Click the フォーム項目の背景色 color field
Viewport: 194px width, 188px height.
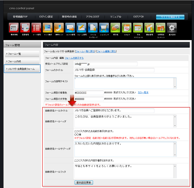coord(88,93)
